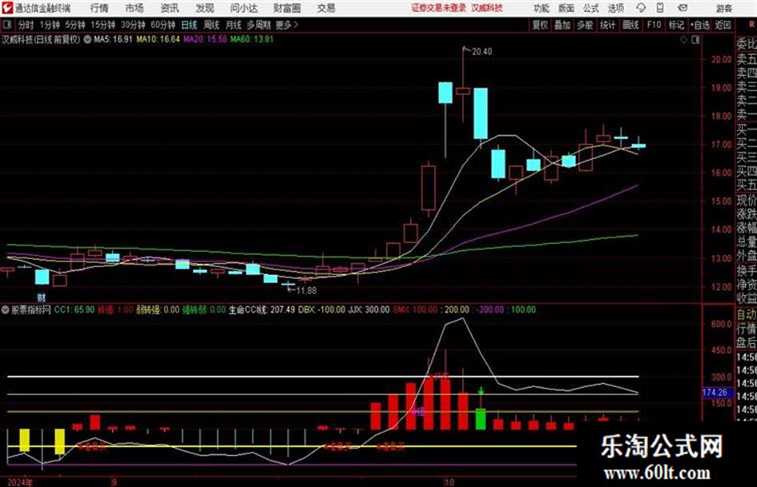Switch to 60分钟 period

coord(163,25)
